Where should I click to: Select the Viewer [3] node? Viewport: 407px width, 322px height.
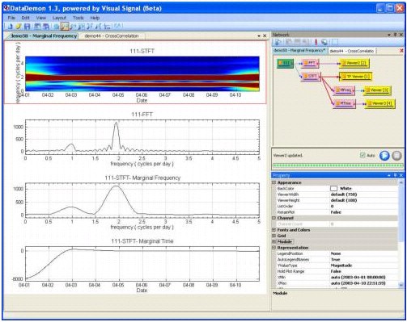[377, 90]
